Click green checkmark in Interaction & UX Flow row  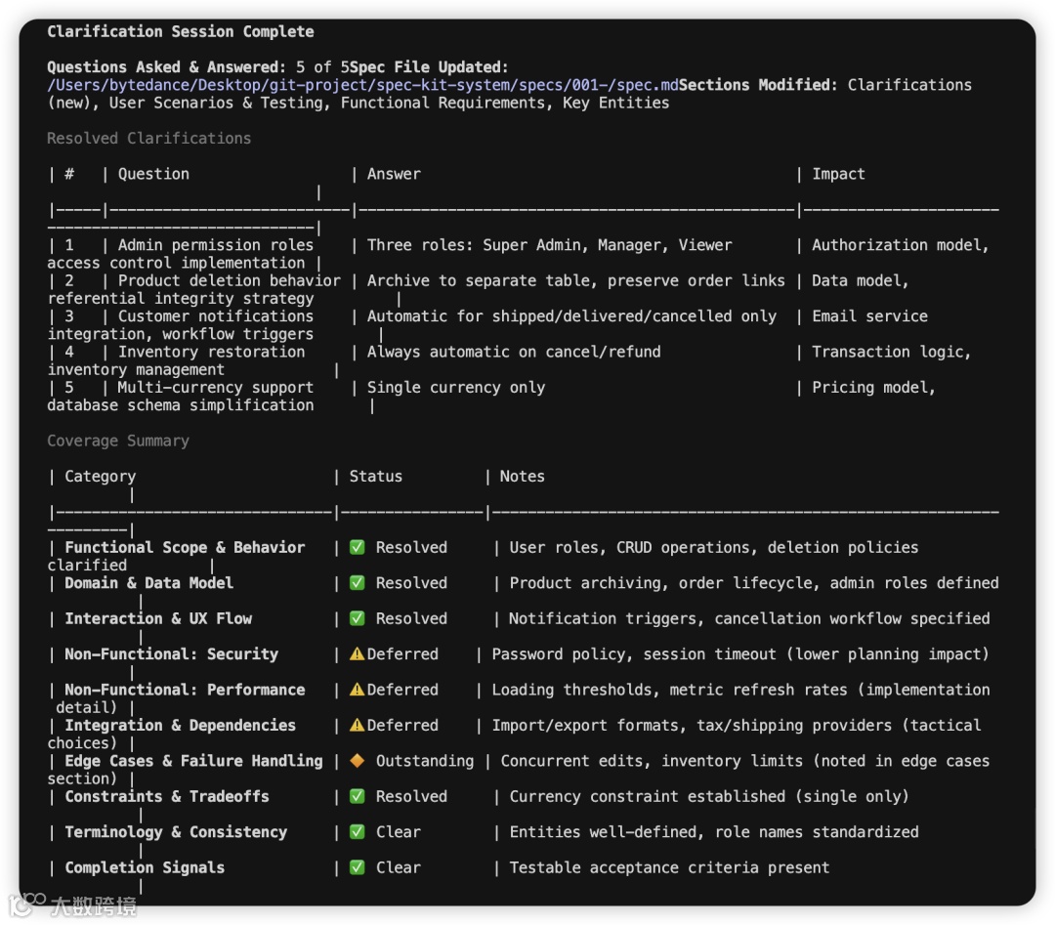coord(358,618)
